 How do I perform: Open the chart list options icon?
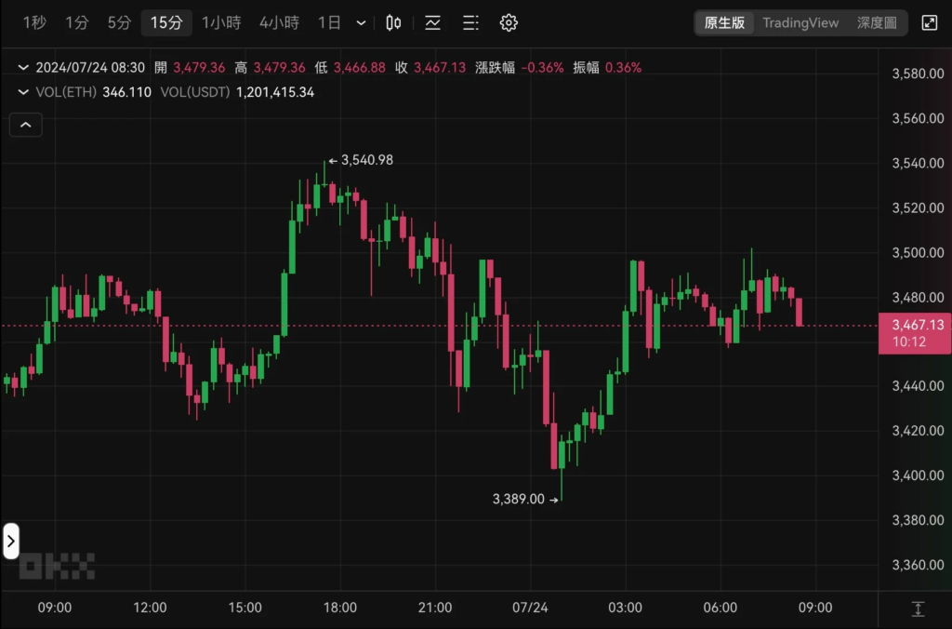click(470, 23)
